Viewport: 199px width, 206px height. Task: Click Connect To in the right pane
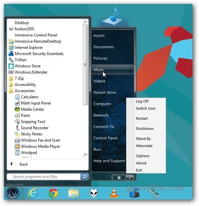point(104,127)
